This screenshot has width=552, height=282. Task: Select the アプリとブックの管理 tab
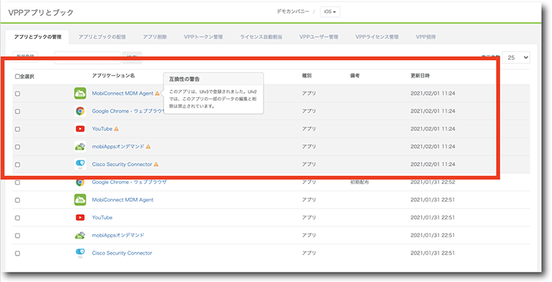pyautogui.click(x=38, y=37)
